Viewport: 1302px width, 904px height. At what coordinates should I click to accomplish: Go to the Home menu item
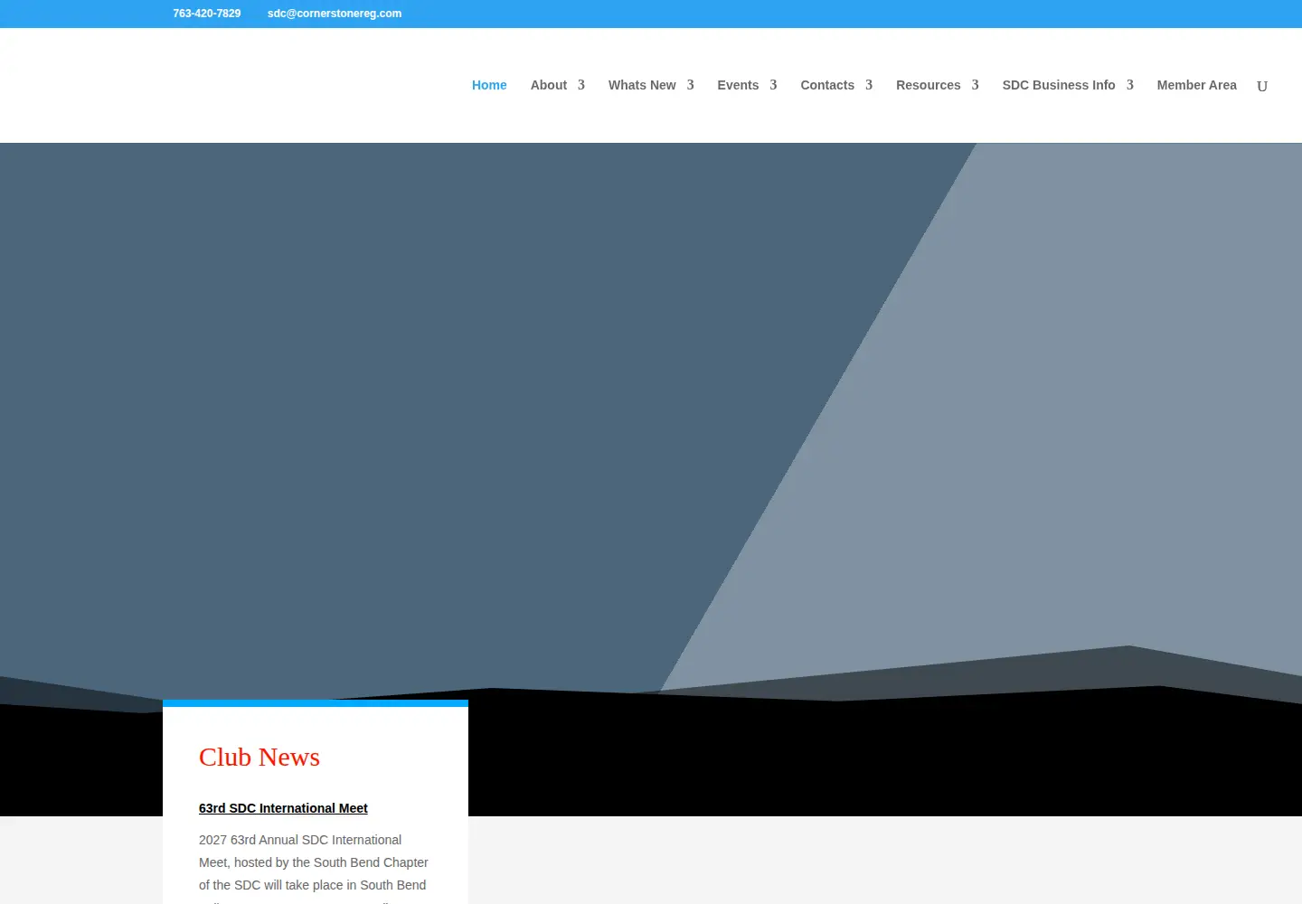[489, 85]
